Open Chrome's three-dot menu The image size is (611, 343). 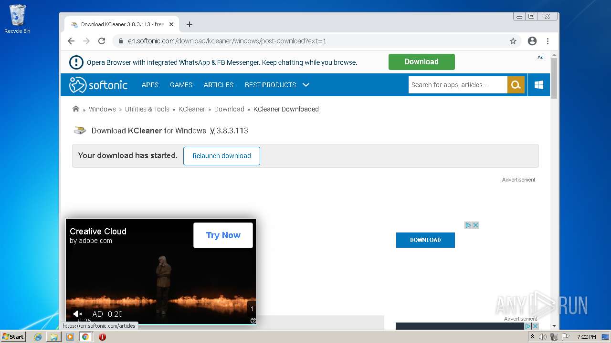(x=548, y=41)
